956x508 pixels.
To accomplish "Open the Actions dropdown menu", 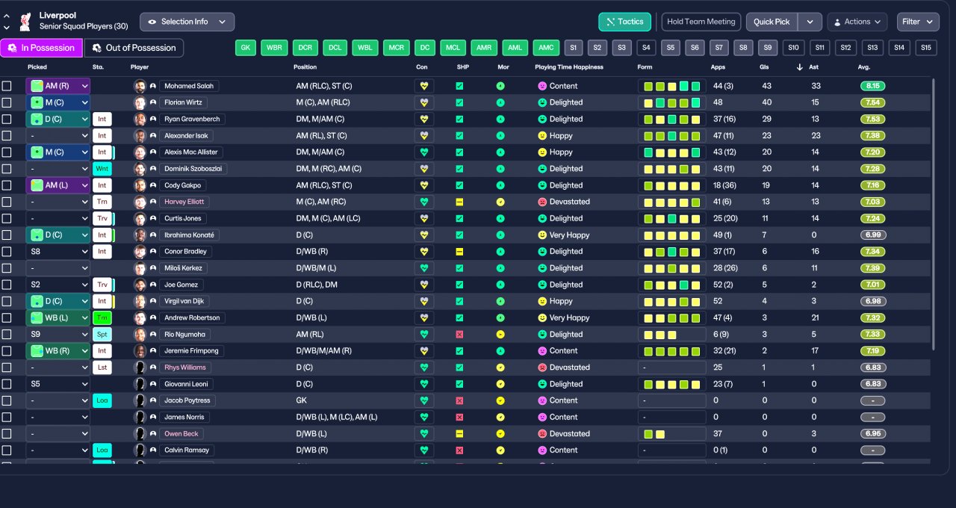I will pyautogui.click(x=857, y=22).
